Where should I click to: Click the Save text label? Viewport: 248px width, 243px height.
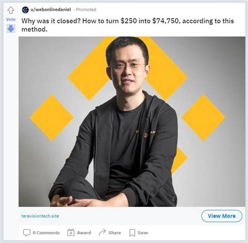click(143, 233)
